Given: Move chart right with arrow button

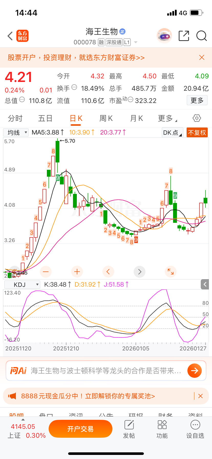Looking at the screenshot, I should tap(140, 272).
